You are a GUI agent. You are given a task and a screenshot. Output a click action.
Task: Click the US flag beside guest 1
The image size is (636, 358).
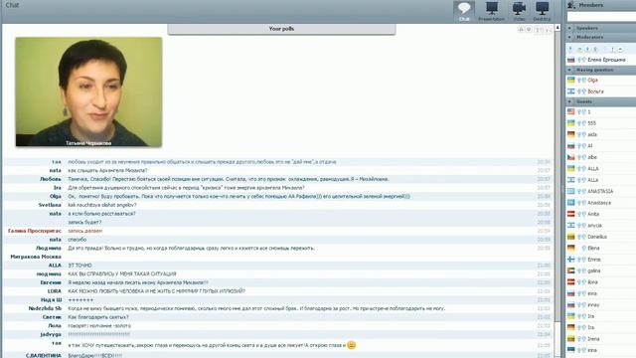tap(571, 111)
